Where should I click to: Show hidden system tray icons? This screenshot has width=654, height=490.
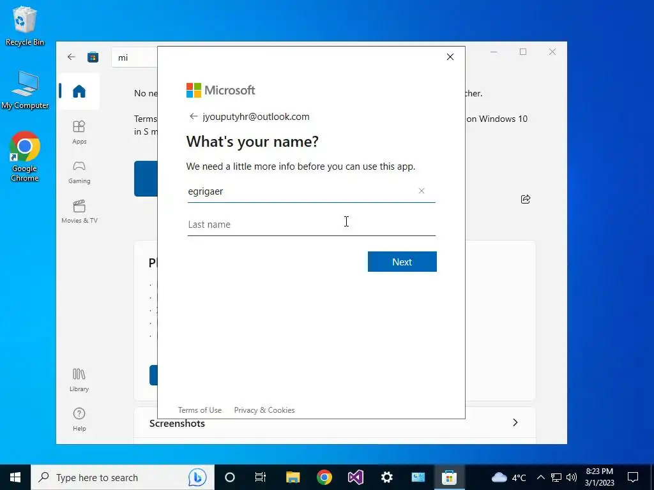pyautogui.click(x=540, y=477)
